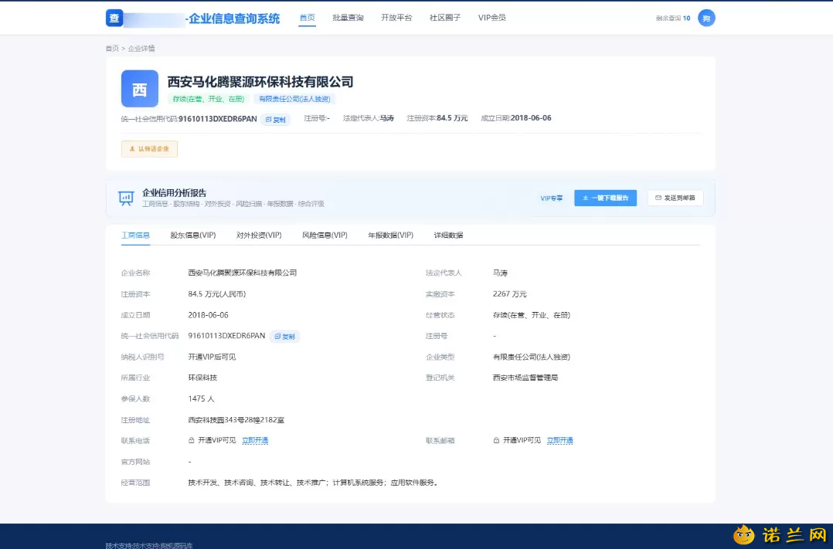Open the VIP会员 page

click(492, 18)
